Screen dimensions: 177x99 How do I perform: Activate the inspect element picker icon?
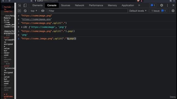(19, 5)
